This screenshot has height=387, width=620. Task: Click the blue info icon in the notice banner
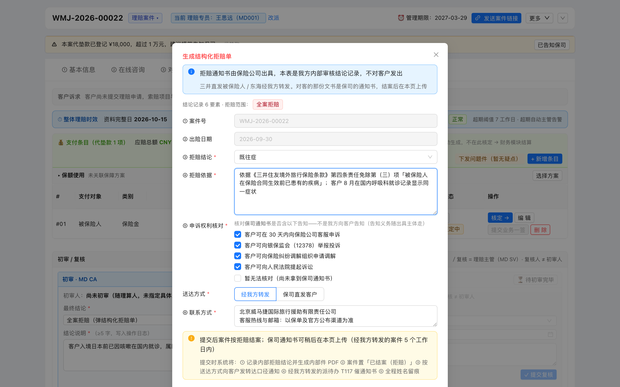191,72
